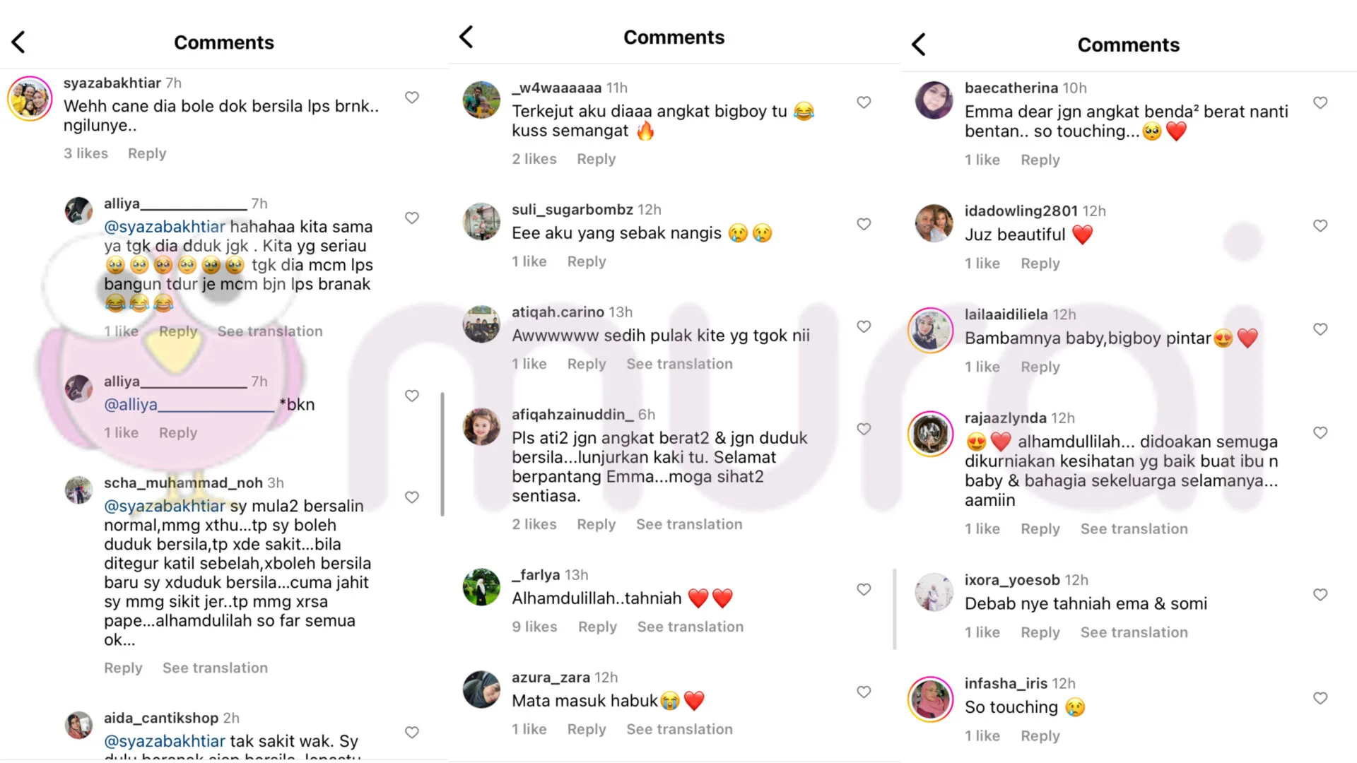See translation for rajaazlynda's comment
The image size is (1357, 763).
tap(1134, 529)
